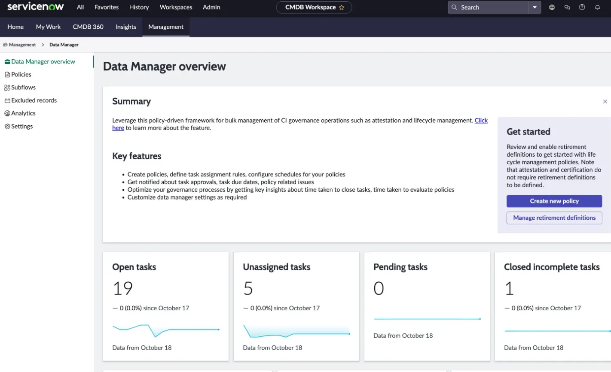Image resolution: width=611 pixels, height=372 pixels.
Task: Open the Admin menu
Action: [211, 7]
